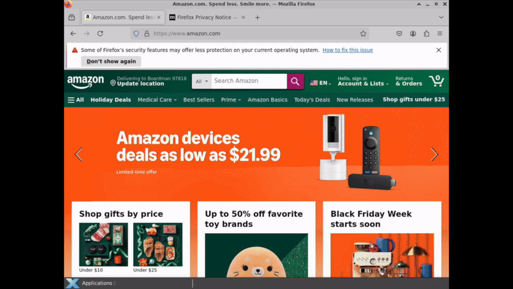Expand the search category All dropdown
The image size is (513, 289).
tap(201, 82)
